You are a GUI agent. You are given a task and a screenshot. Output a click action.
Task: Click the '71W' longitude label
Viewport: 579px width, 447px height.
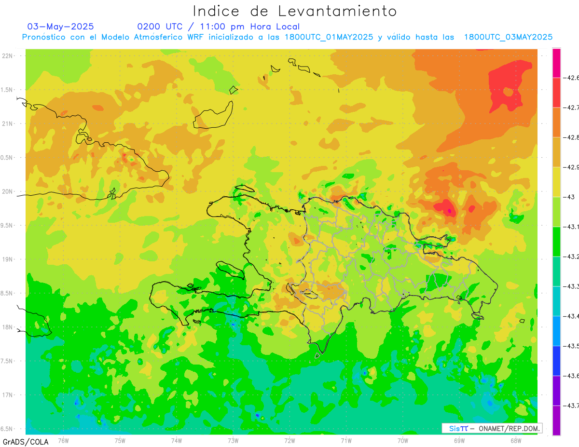pos(346,441)
